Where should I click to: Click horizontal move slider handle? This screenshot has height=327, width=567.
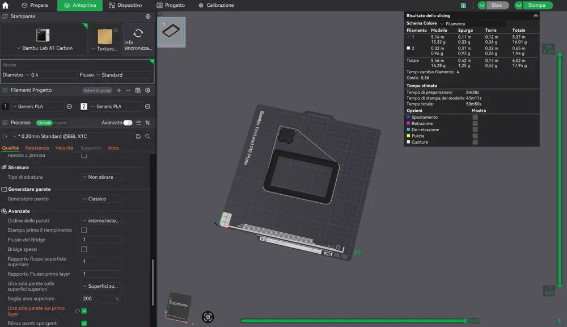[x=465, y=321]
